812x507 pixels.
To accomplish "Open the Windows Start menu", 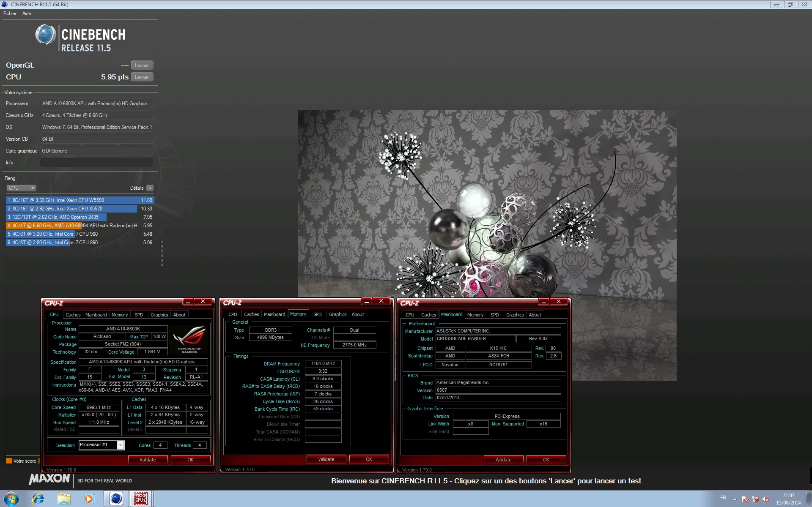I will [11, 499].
